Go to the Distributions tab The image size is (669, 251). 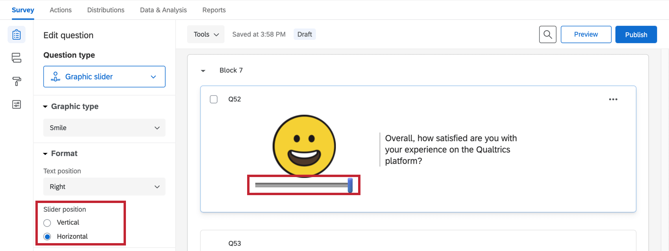point(106,10)
